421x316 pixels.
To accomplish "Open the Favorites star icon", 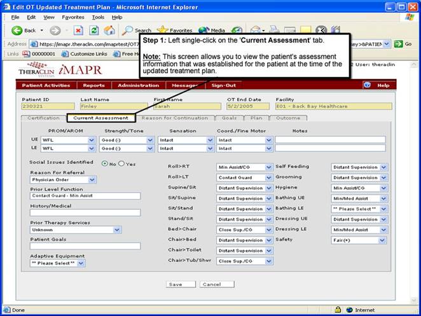I will (162, 30).
